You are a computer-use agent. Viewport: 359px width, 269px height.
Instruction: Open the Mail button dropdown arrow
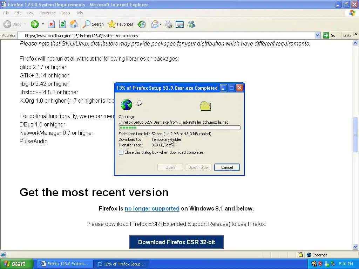[161, 24]
